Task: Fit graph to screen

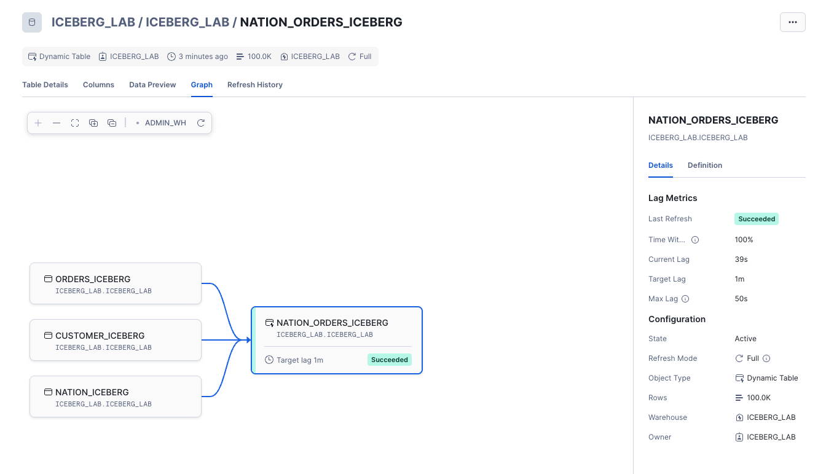Action: coord(75,123)
